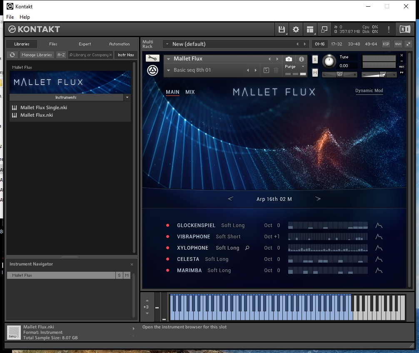Adjust the instrument pan slider
This screenshot has height=353, width=419.
pos(339,75)
